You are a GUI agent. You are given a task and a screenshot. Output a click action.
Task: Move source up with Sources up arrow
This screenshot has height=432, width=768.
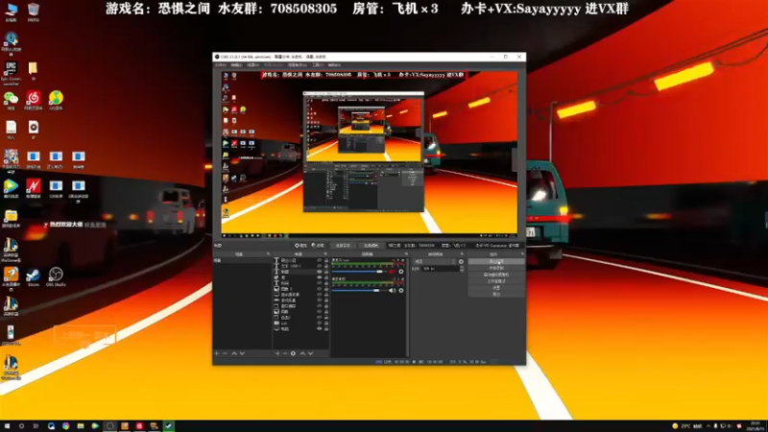click(302, 353)
